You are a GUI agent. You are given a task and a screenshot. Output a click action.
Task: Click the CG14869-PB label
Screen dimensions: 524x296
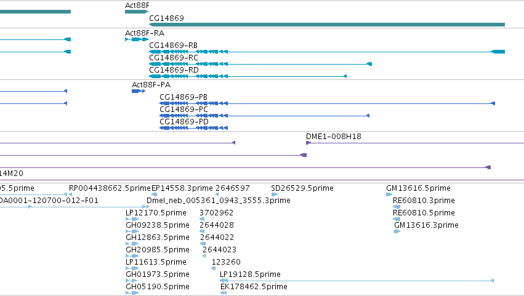tap(183, 97)
